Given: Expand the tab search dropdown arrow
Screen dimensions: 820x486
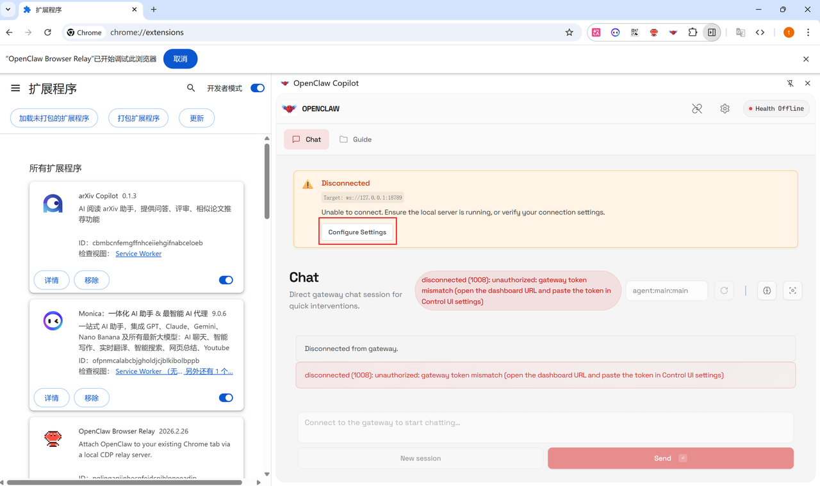Looking at the screenshot, I should pos(8,10).
